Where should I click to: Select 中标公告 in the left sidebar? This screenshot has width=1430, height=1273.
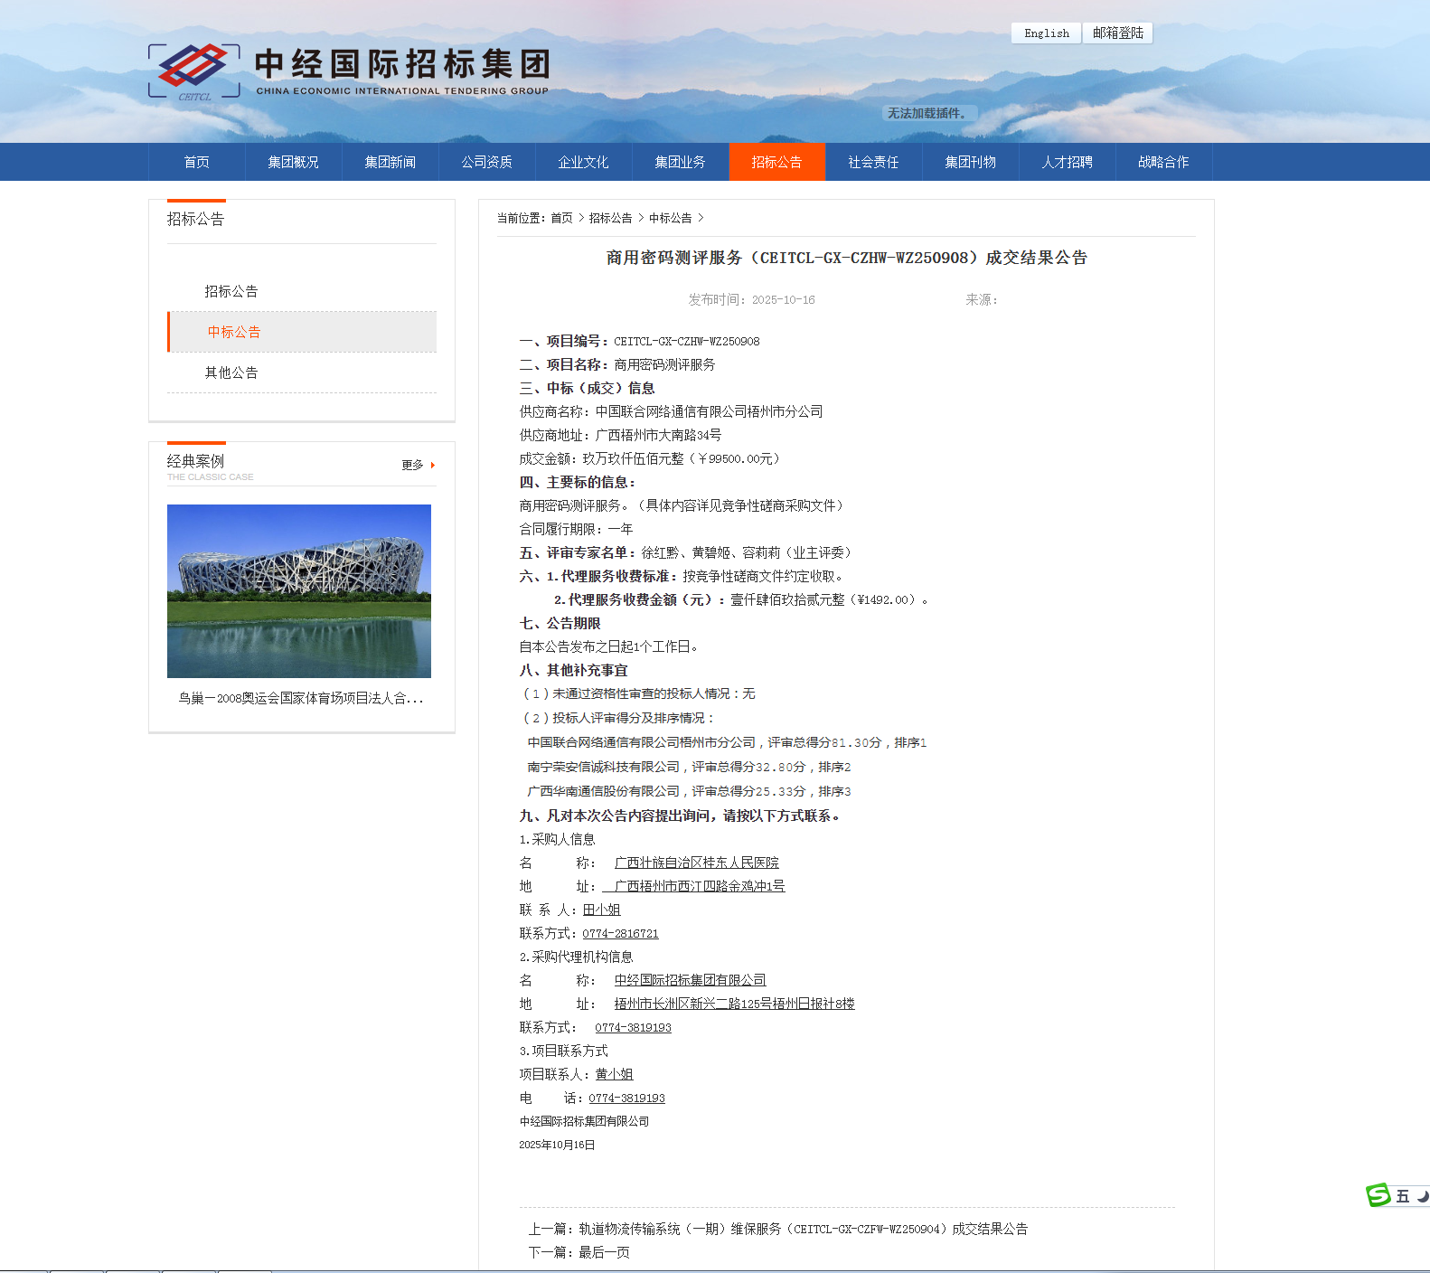coord(234,332)
